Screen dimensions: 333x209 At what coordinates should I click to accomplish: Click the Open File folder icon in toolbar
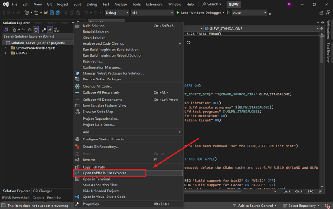[46, 13]
